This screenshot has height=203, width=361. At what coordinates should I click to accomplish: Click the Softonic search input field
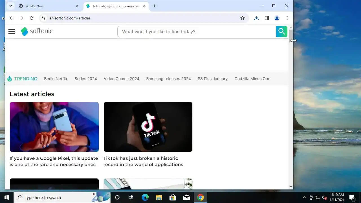[x=197, y=32]
